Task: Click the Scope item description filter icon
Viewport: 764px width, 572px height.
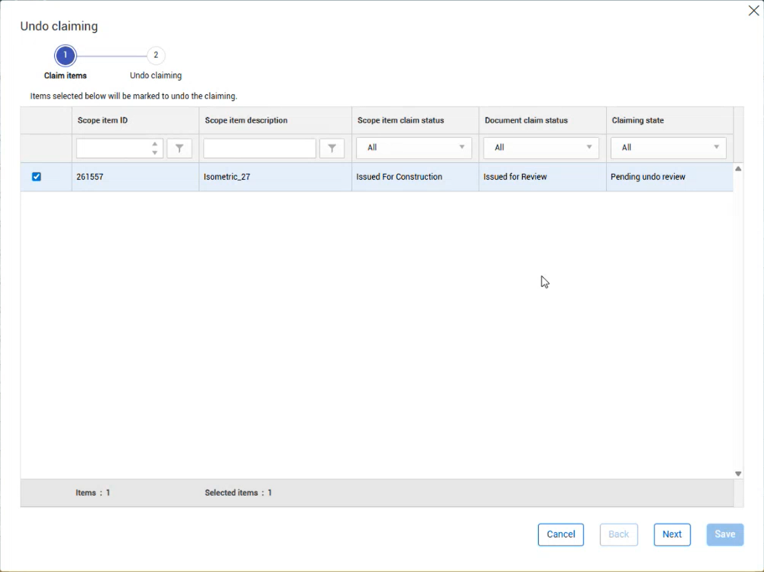Action: point(332,148)
